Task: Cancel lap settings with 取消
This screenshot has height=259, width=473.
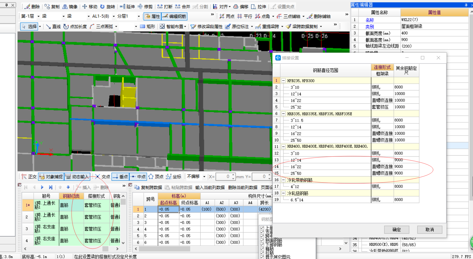Action: [430, 230]
